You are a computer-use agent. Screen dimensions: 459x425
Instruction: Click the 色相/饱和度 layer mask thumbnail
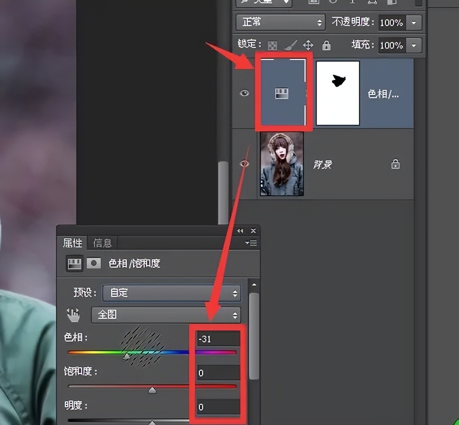pos(338,93)
